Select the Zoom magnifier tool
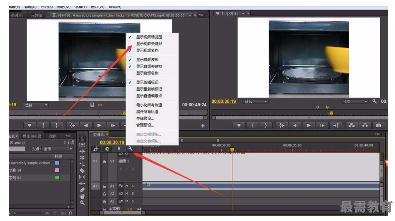Screen dimensions: 395x221 point(82,203)
